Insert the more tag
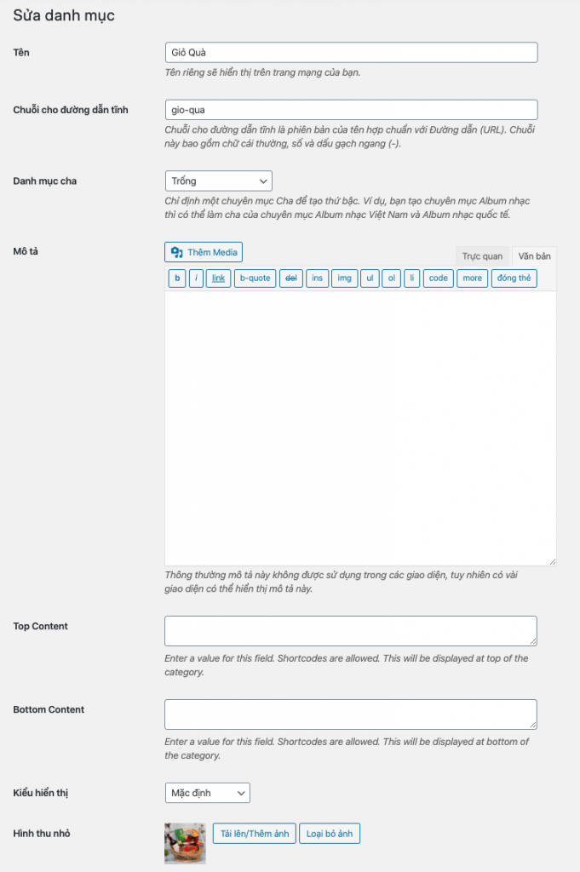The height and width of the screenshot is (872, 580). (x=472, y=278)
